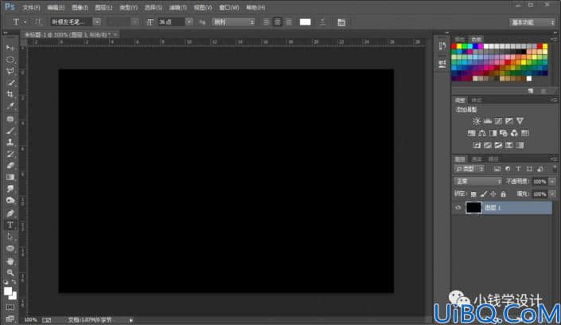The width and height of the screenshot is (561, 325).
Task: Click the white text color swatch
Action: point(305,22)
